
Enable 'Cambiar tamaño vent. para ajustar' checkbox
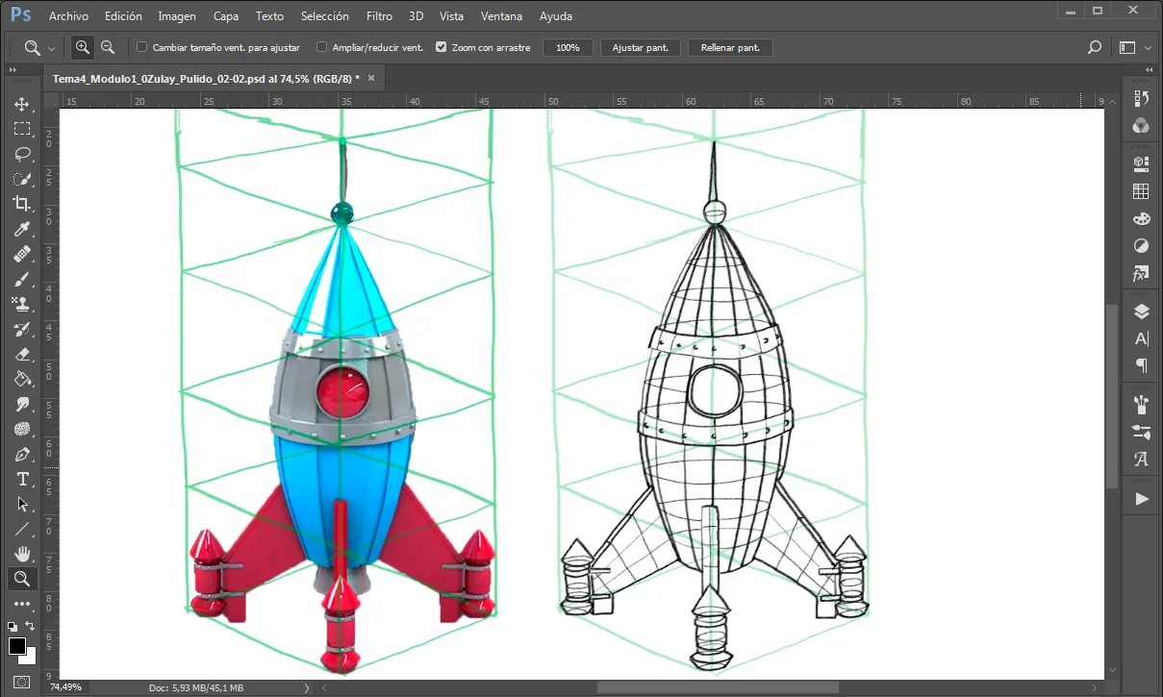(142, 47)
